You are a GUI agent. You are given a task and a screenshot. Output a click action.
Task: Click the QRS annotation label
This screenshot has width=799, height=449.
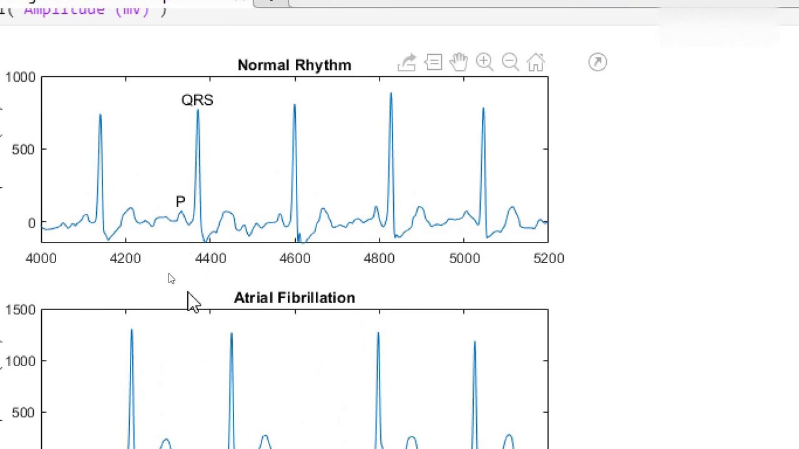tap(197, 100)
